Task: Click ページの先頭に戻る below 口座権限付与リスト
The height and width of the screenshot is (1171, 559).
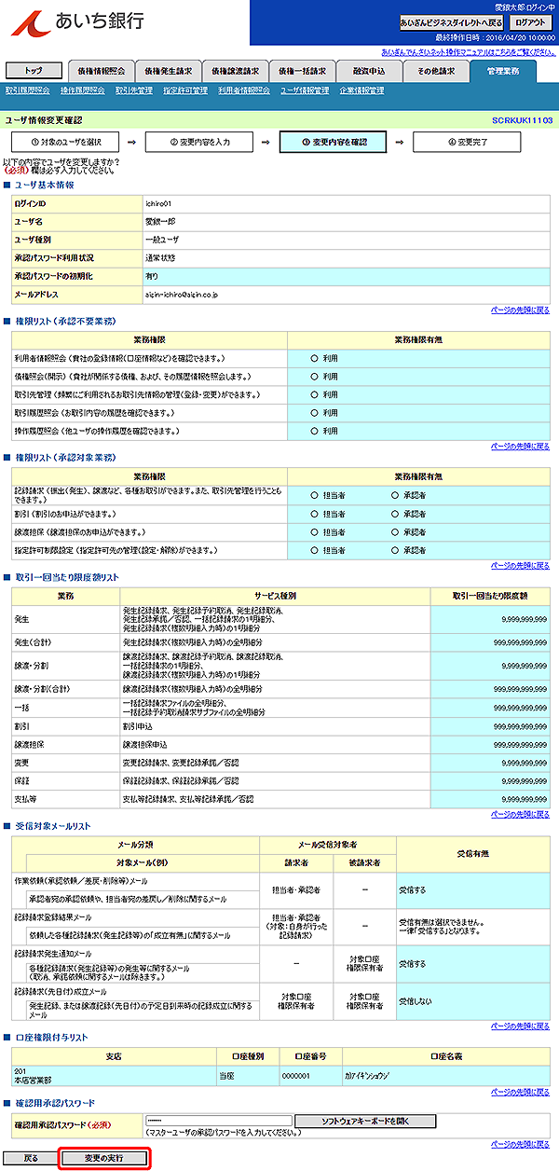Action: [x=520, y=1090]
